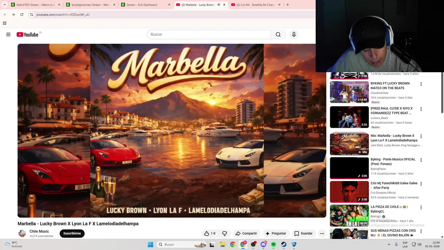Screen dimensions: 444x250
Task: Open Windows Start menu
Action: 150,244
